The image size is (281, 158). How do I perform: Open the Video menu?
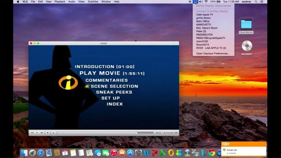click(x=81, y=2)
